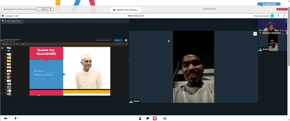Screen dimensions: 290x121
Task: Open the Google account avatar in the PDF viewer
Action: tap(126, 40)
